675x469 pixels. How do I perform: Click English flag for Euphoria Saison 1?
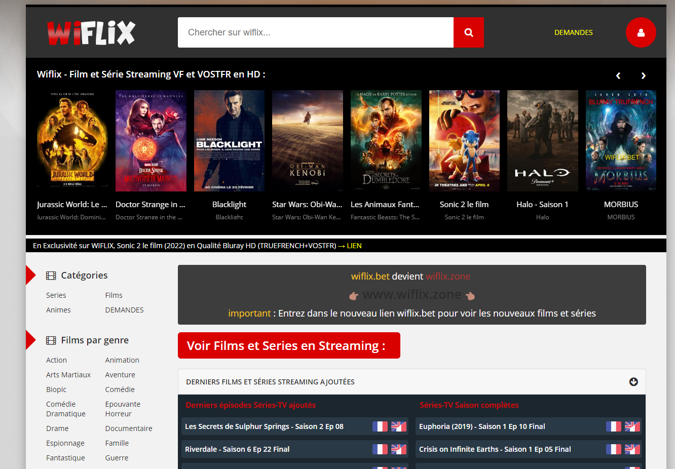(x=632, y=426)
